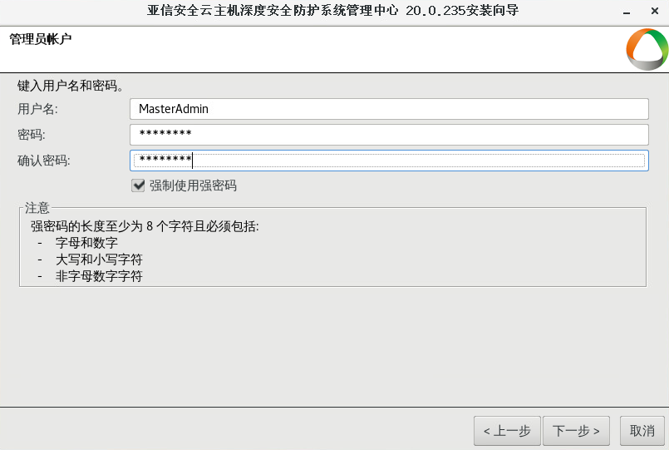Click the 用户名: label
The image size is (669, 450).
pos(37,109)
